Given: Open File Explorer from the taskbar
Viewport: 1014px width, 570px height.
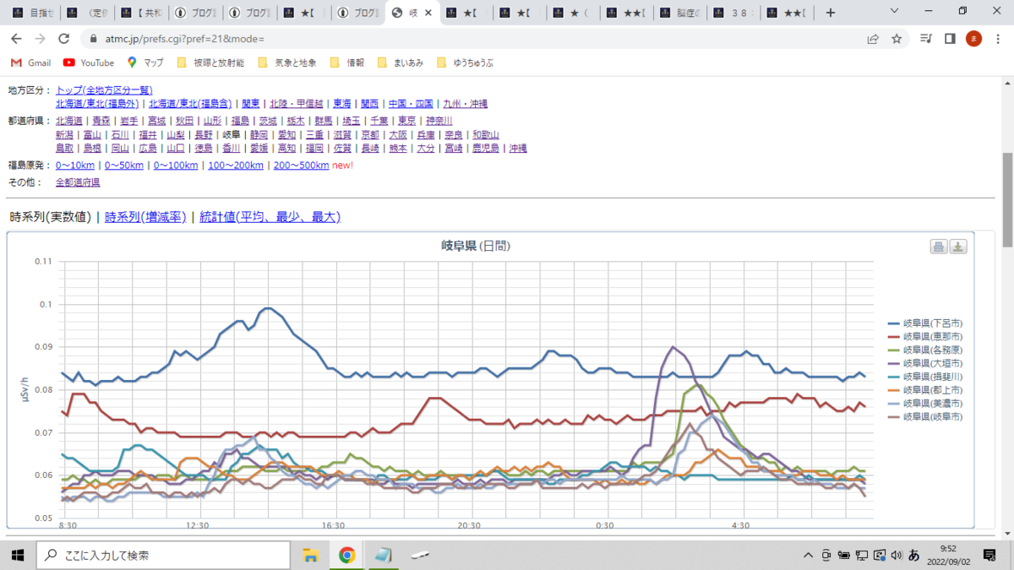Looking at the screenshot, I should click(310, 555).
